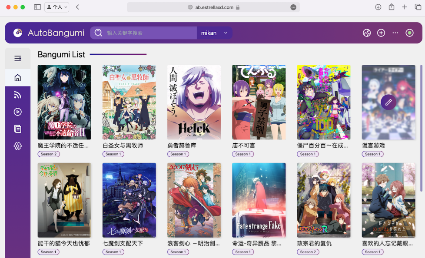Open a new Safari tab
Viewport: 425px width, 258px height.
pos(405,7)
